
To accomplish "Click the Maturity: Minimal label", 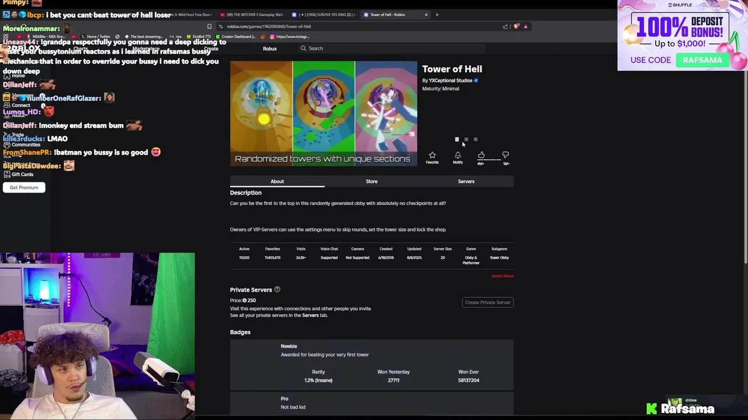I will [x=441, y=89].
